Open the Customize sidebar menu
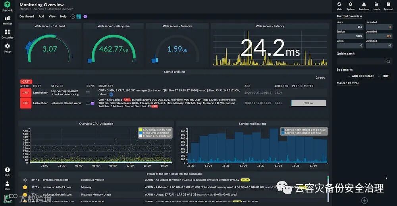397x206 pixels. [7, 34]
